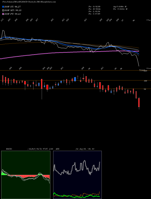Click the MACD panel heading
The height and width of the screenshot is (199, 151).
point(9,149)
